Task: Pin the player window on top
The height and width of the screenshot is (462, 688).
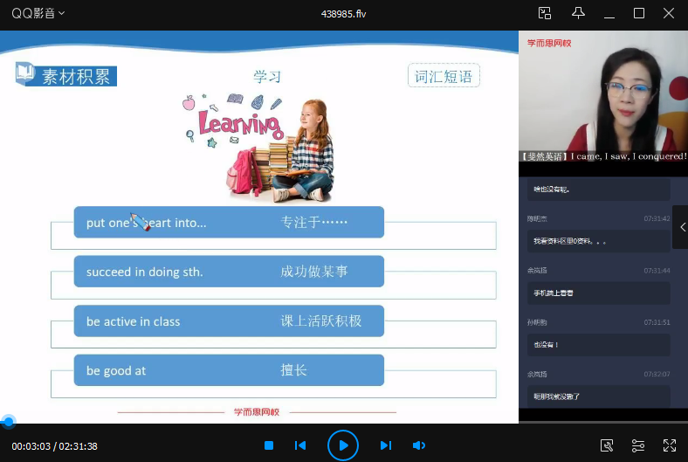Action: coord(578,13)
